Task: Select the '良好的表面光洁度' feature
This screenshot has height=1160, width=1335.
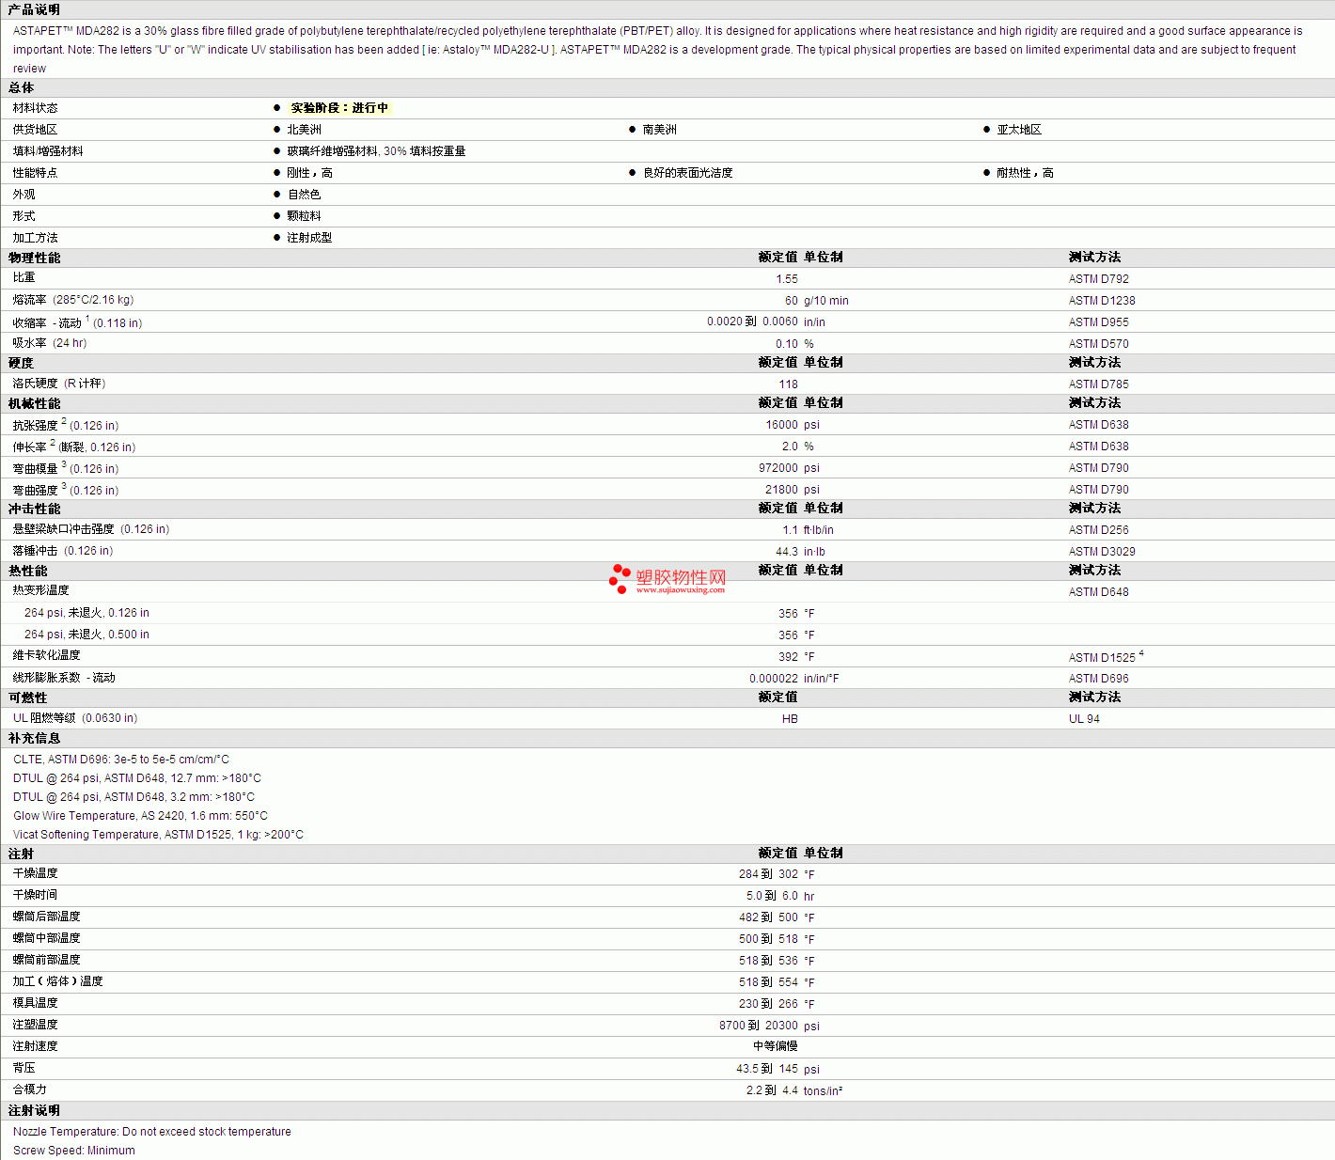Action: tap(687, 173)
